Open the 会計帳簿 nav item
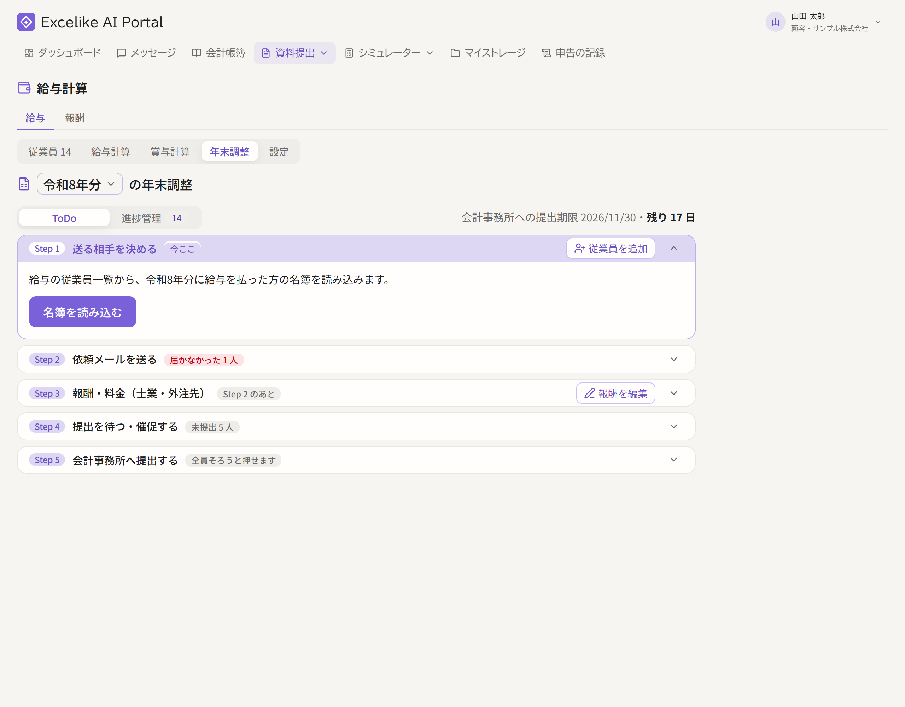Viewport: 905px width, 707px height. (x=218, y=53)
